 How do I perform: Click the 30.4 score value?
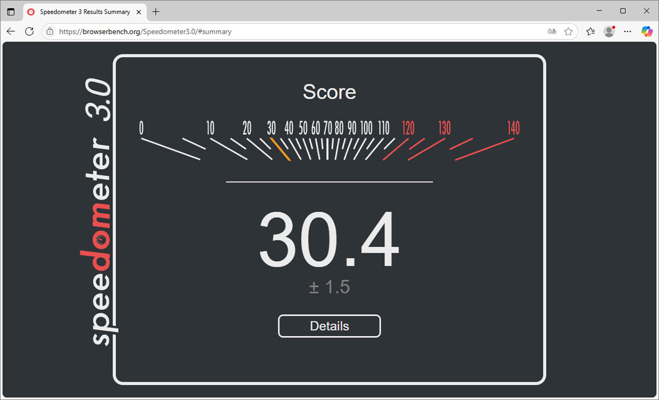[x=329, y=240]
